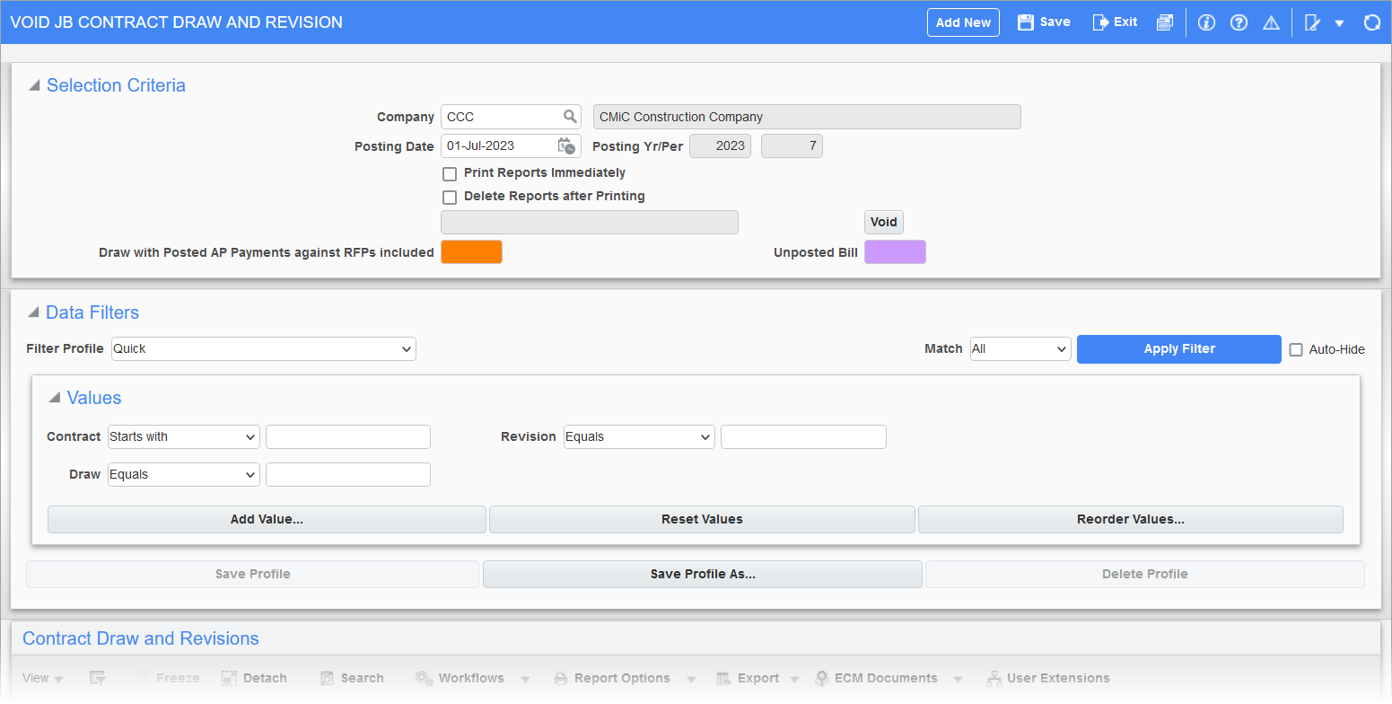This screenshot has height=704, width=1392.
Task: Enable Print Reports Immediately checkbox
Action: pos(450,173)
